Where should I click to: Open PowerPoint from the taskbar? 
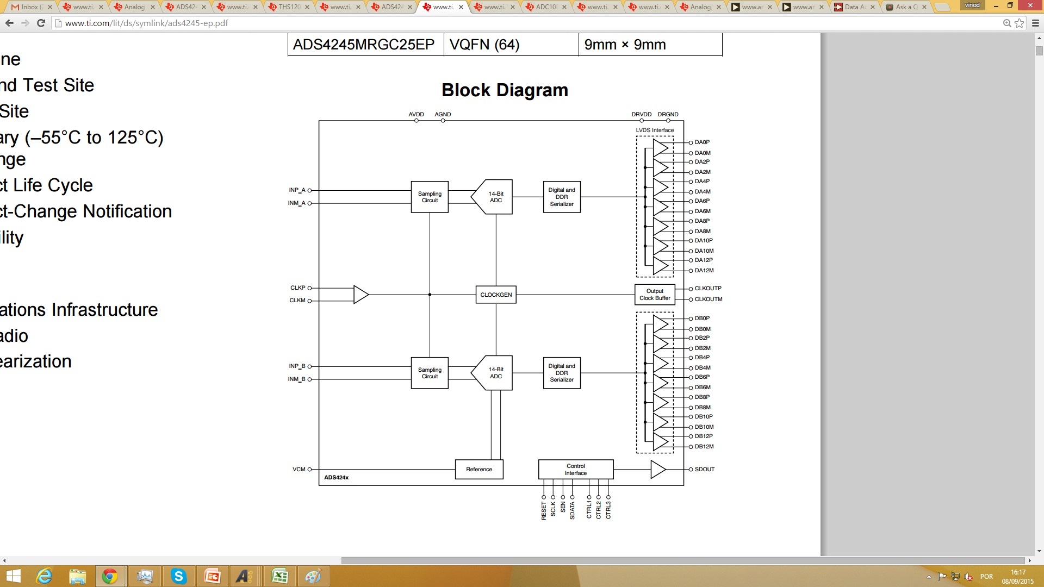pyautogui.click(x=212, y=576)
